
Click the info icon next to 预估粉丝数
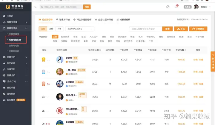100,50
